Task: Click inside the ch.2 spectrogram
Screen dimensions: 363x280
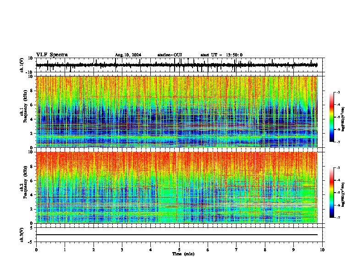Action: pyautogui.click(x=176, y=188)
